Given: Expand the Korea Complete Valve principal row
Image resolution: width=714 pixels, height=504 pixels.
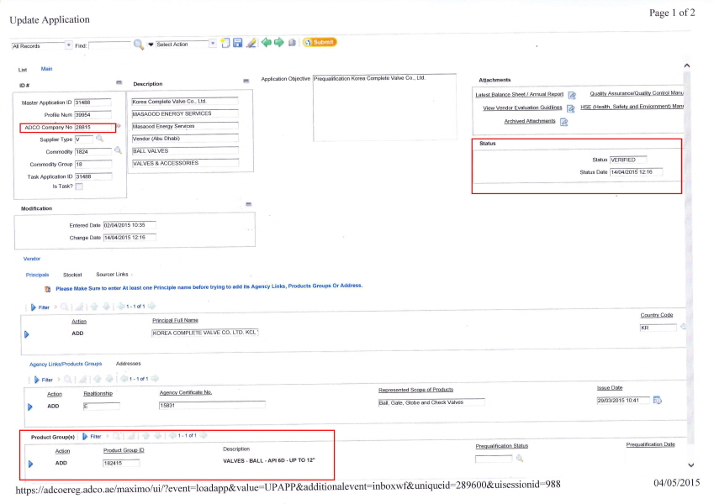Looking at the screenshot, I should [x=26, y=334].
